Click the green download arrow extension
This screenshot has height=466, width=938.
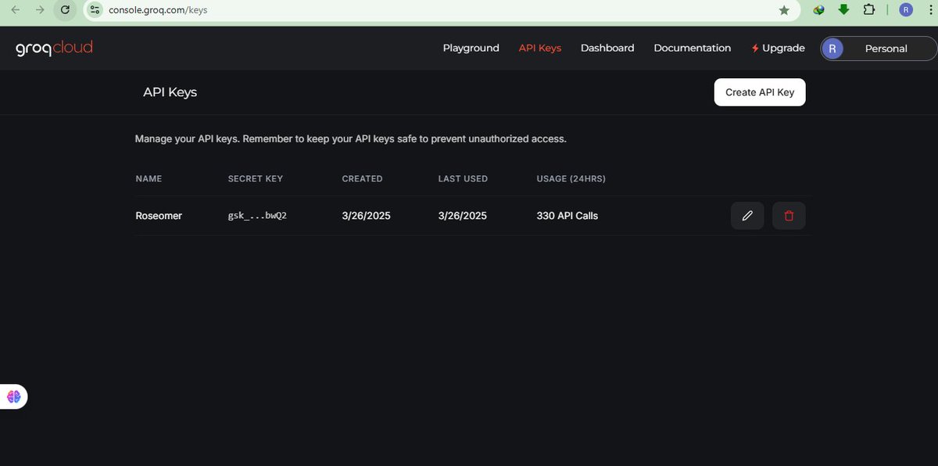pos(843,10)
